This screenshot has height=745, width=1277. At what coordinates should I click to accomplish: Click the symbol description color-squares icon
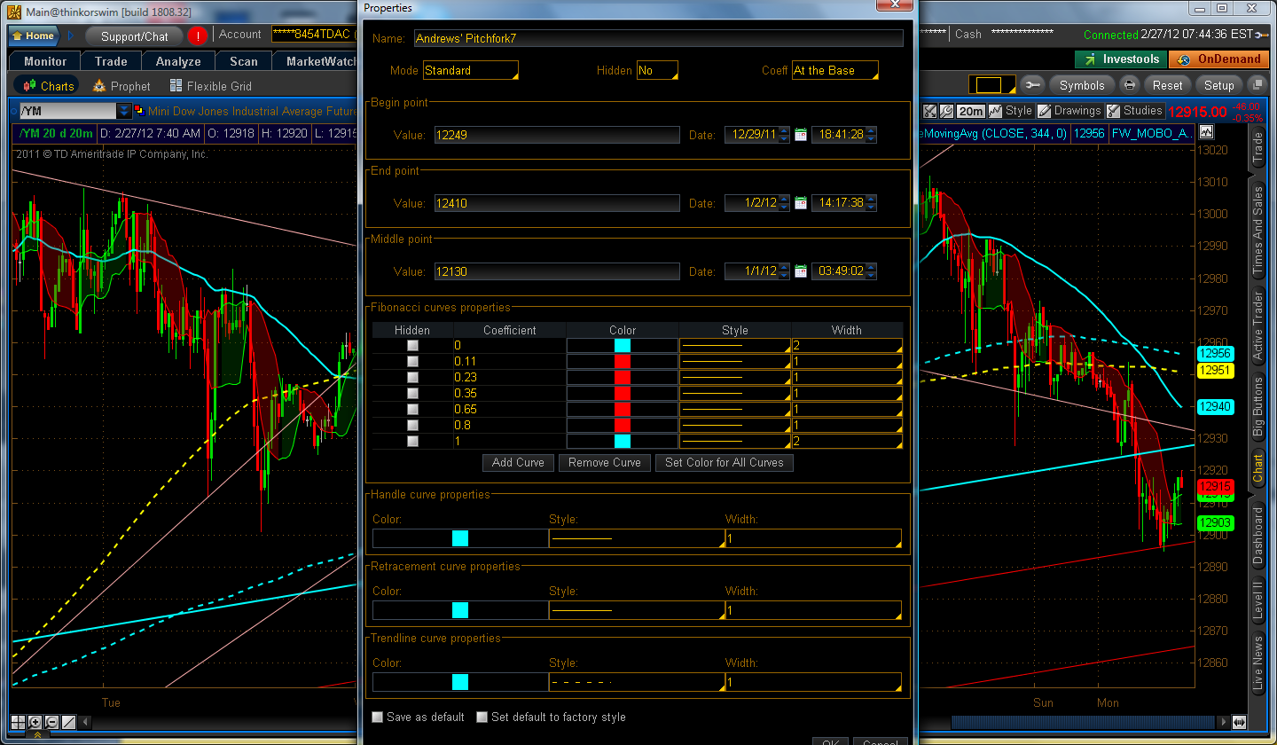point(140,111)
